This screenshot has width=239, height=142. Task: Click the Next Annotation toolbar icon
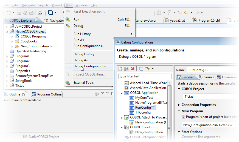[159, 13]
